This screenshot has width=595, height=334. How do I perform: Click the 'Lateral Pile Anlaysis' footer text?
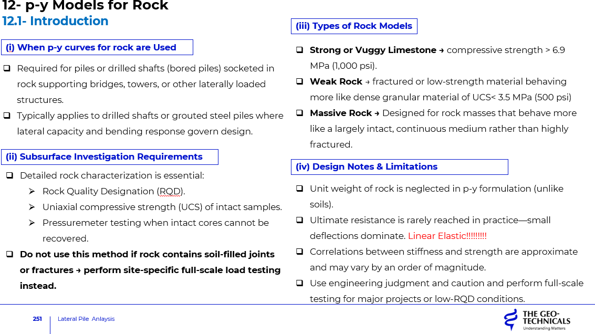(x=86, y=319)
